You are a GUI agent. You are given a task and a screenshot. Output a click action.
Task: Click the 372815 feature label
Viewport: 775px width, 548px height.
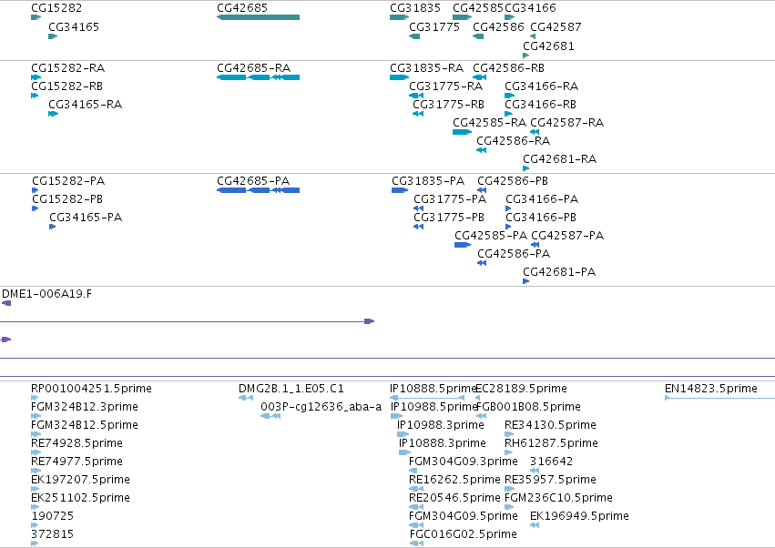[53, 534]
